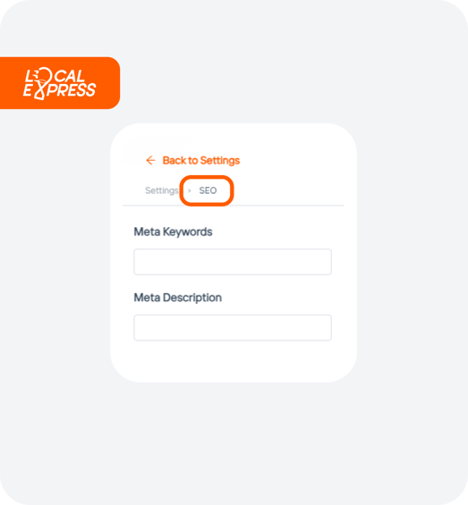Click the map pin icon in LOCAL
The height and width of the screenshot is (505, 468).
[43, 77]
